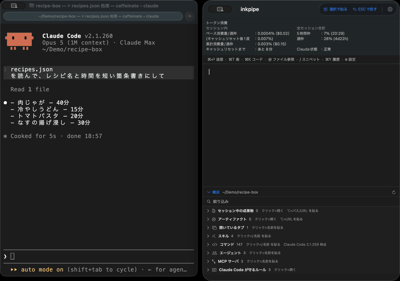Click / スニペット in the hint bar

pyautogui.click(x=310, y=60)
